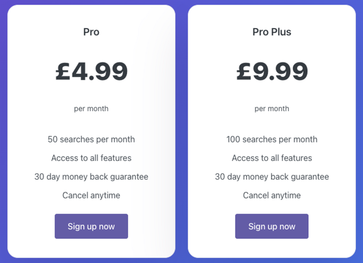
Task: Click Pro card's '30 day money back guarantee'
Action: point(91,177)
